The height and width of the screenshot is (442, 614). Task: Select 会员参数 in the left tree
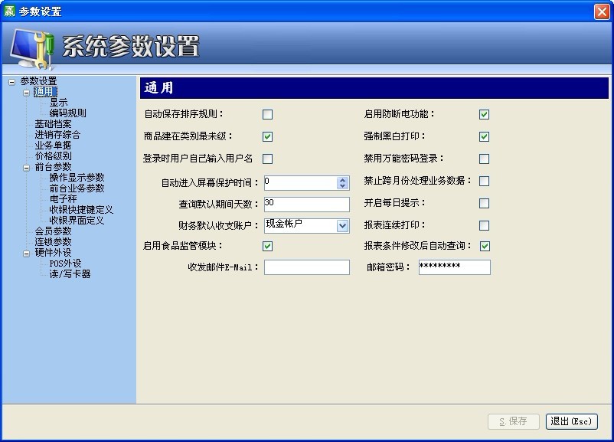coord(53,231)
